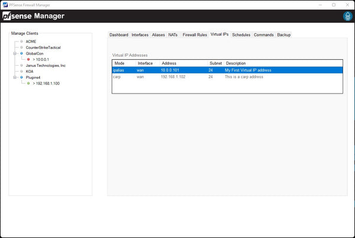The image size is (355, 238).
Task: Collapse the Plugins4 tree node
Action: (14, 77)
